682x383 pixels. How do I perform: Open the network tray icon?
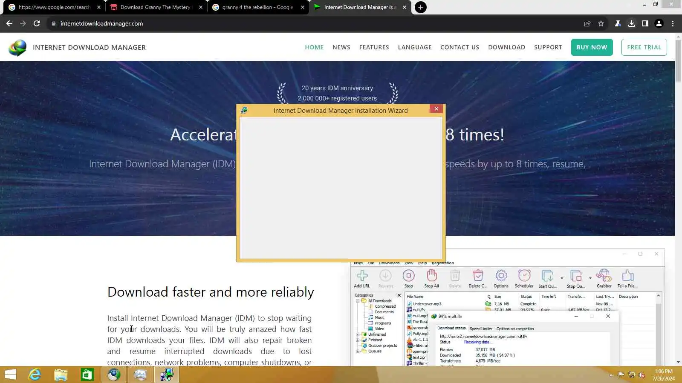point(631,375)
